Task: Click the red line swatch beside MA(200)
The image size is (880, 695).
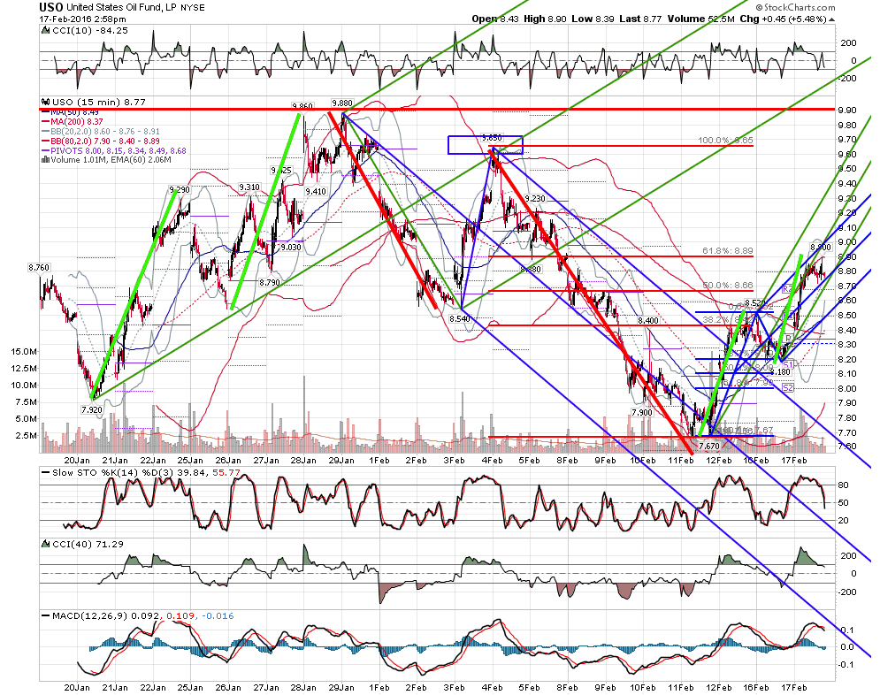Action: (45, 122)
